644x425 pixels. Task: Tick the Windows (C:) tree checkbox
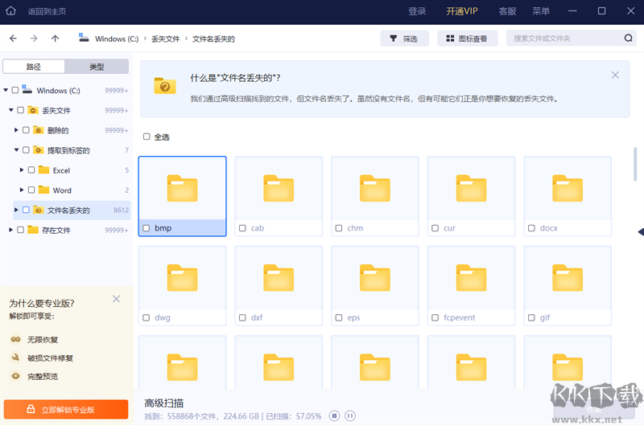coord(15,90)
